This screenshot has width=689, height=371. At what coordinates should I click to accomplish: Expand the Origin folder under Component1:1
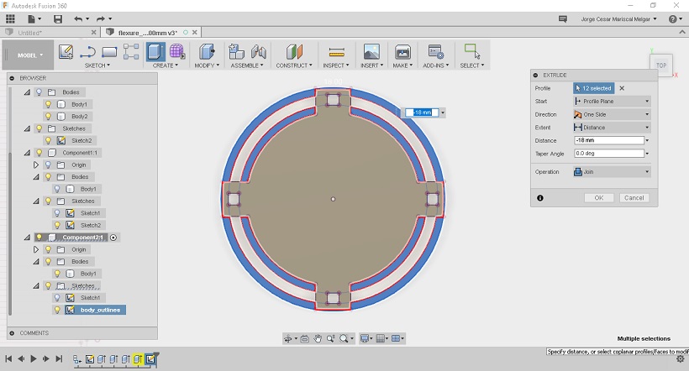pos(36,165)
